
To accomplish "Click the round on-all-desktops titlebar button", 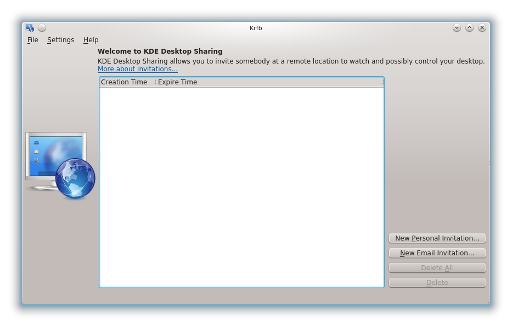I will (x=42, y=28).
